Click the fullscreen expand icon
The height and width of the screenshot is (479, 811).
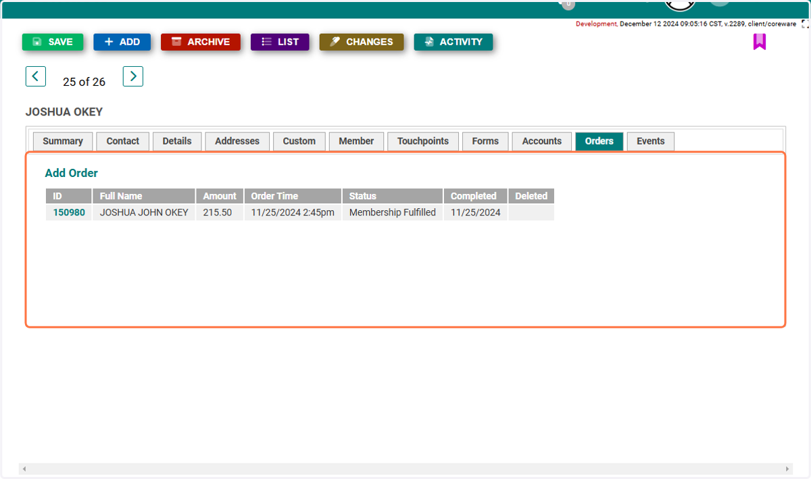point(805,24)
